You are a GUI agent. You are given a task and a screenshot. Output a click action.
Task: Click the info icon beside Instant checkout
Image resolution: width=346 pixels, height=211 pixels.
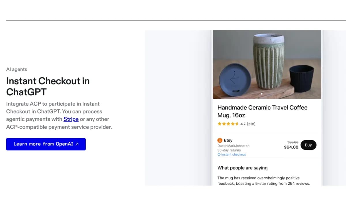point(219,154)
